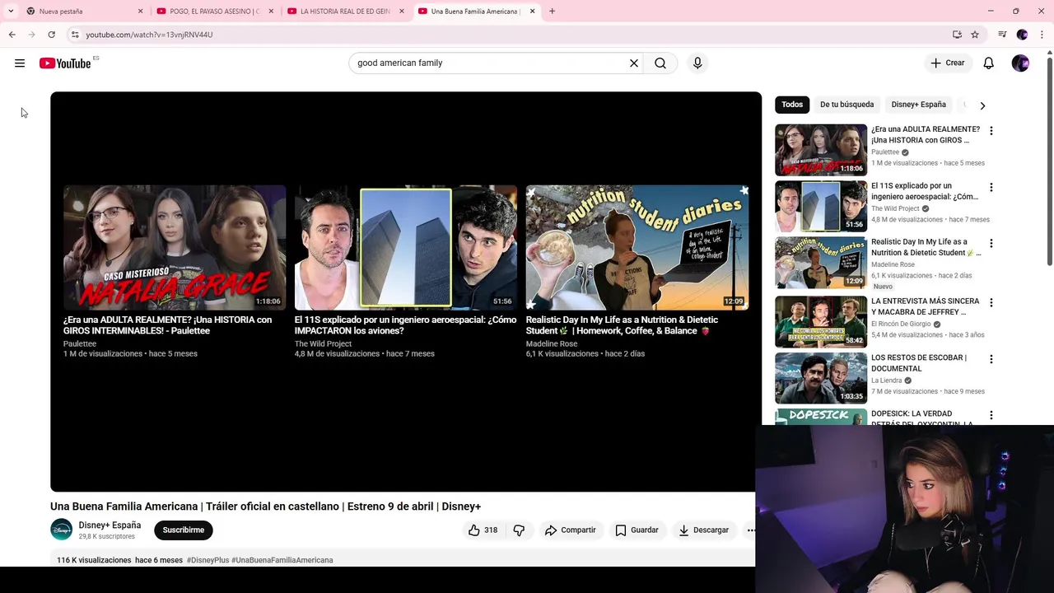This screenshot has height=593, width=1054.
Task: Open Disney+ España channel avatar
Action: 61,530
